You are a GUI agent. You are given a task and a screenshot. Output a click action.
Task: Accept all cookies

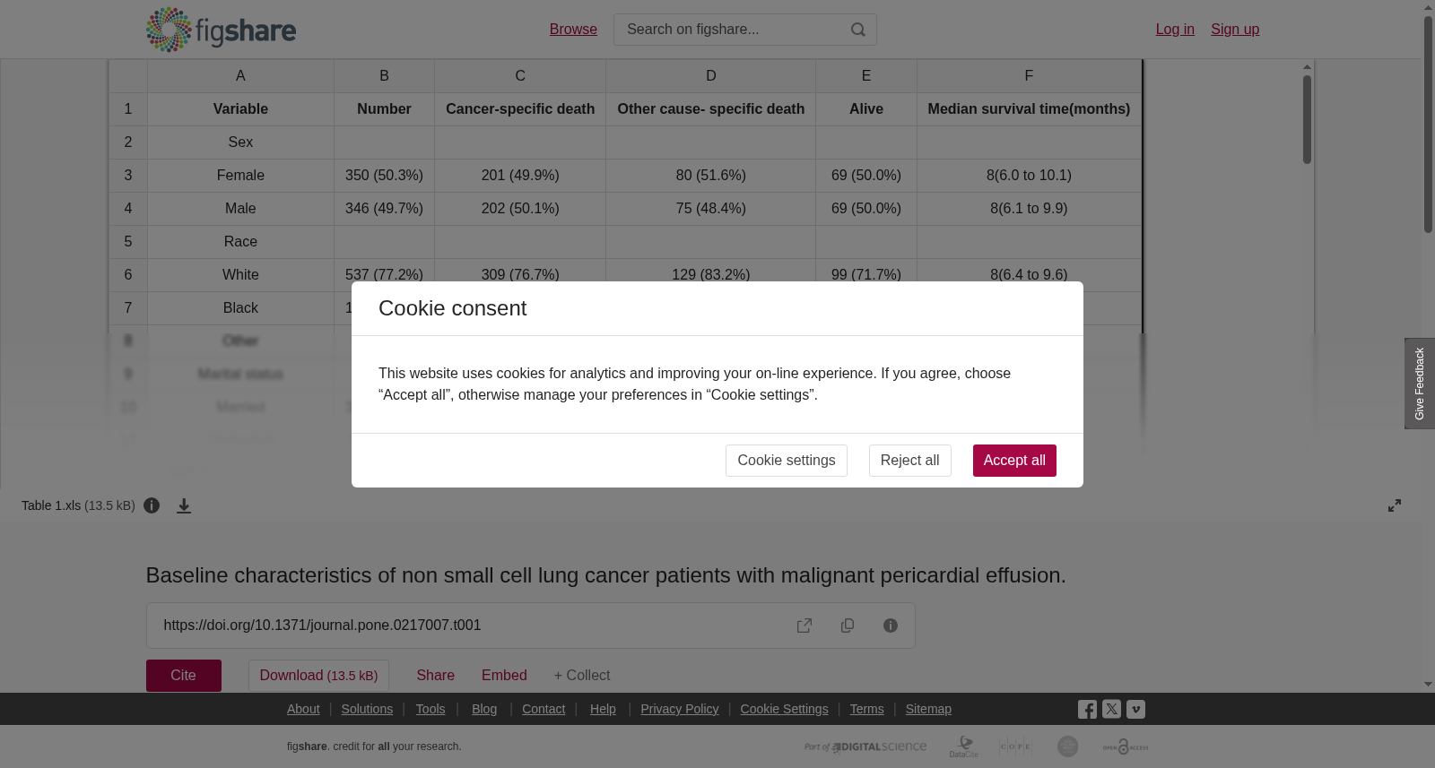pyautogui.click(x=1014, y=461)
